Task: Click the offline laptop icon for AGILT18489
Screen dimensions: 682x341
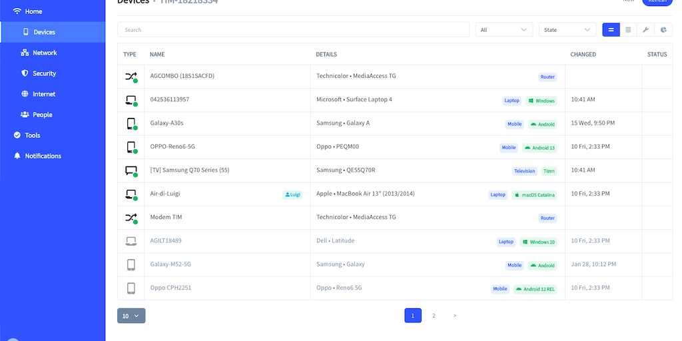Action: (x=131, y=241)
